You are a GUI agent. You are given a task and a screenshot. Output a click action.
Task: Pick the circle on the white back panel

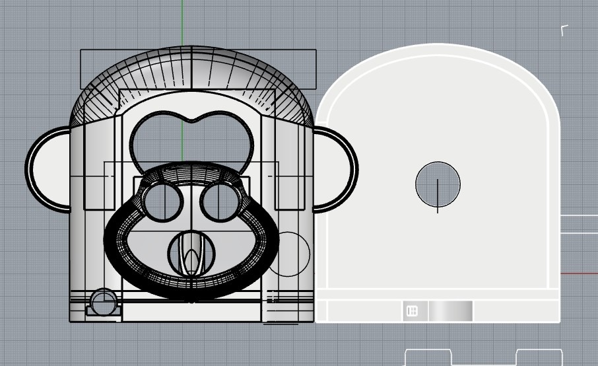coord(438,184)
